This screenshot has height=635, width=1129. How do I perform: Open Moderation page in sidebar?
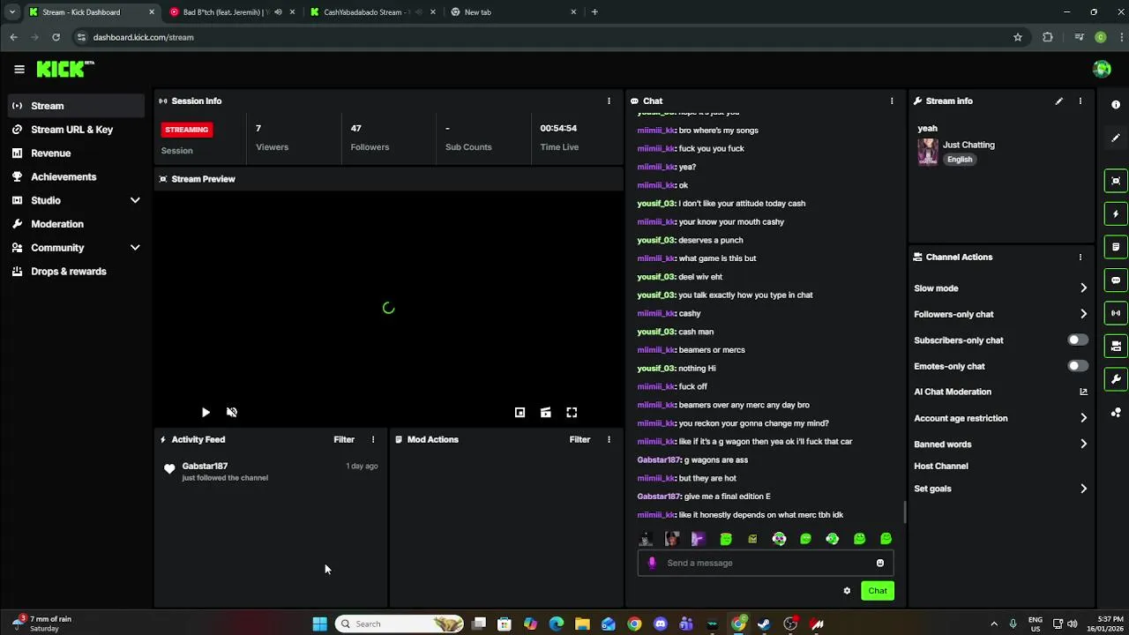(76, 224)
